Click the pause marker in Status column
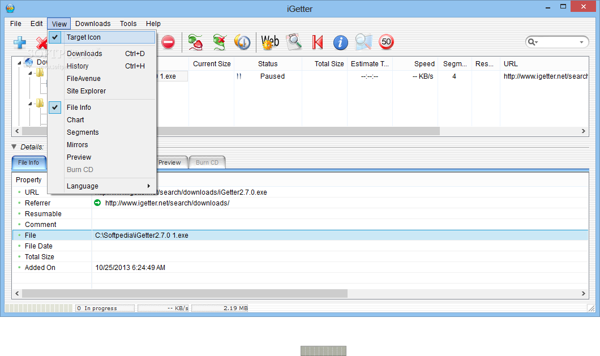The height and width of the screenshot is (356, 600). tap(239, 76)
